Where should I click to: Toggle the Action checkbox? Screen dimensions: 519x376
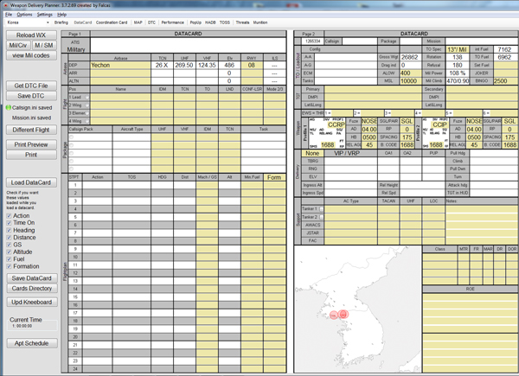tap(9, 215)
